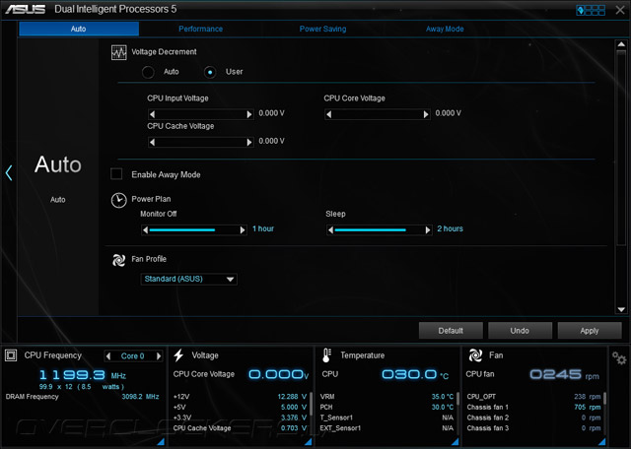This screenshot has height=449, width=631.
Task: Click the VRM 35.0 °C reading
Action: click(443, 397)
